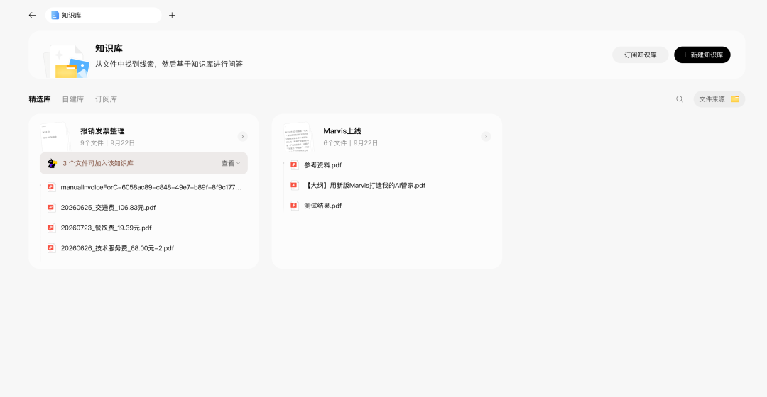Click 订阅知识库 button

pos(641,55)
